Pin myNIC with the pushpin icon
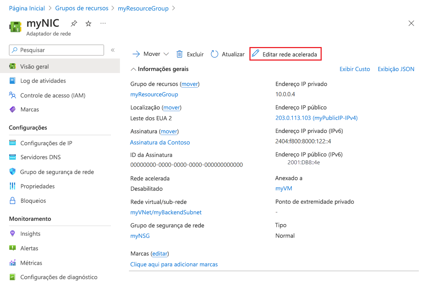 coord(74,23)
